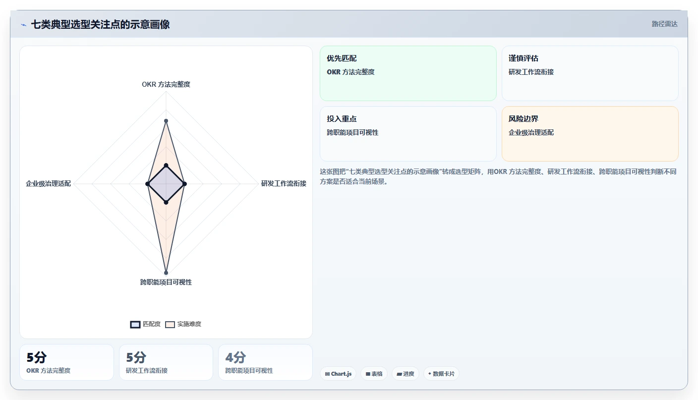Click the radar axis label 研发工作流衔接
The height and width of the screenshot is (400, 698).
point(284,183)
